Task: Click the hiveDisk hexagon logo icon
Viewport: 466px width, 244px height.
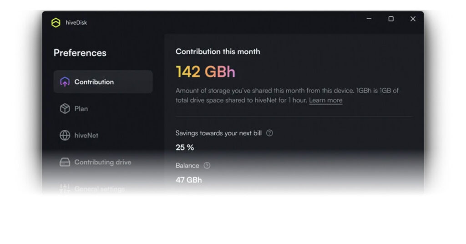Action: (56, 23)
